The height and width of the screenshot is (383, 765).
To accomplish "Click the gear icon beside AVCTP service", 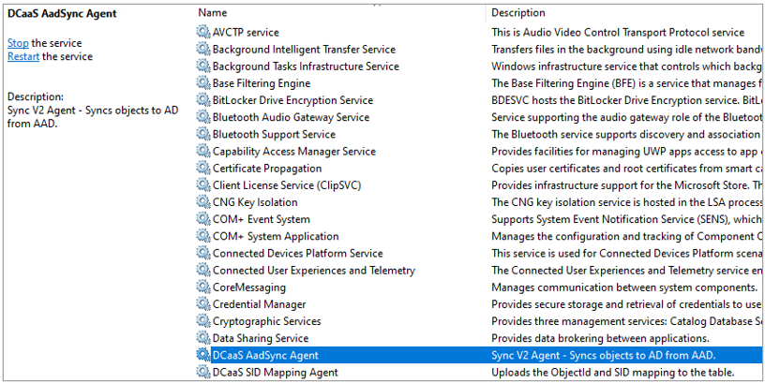I will pos(203,33).
